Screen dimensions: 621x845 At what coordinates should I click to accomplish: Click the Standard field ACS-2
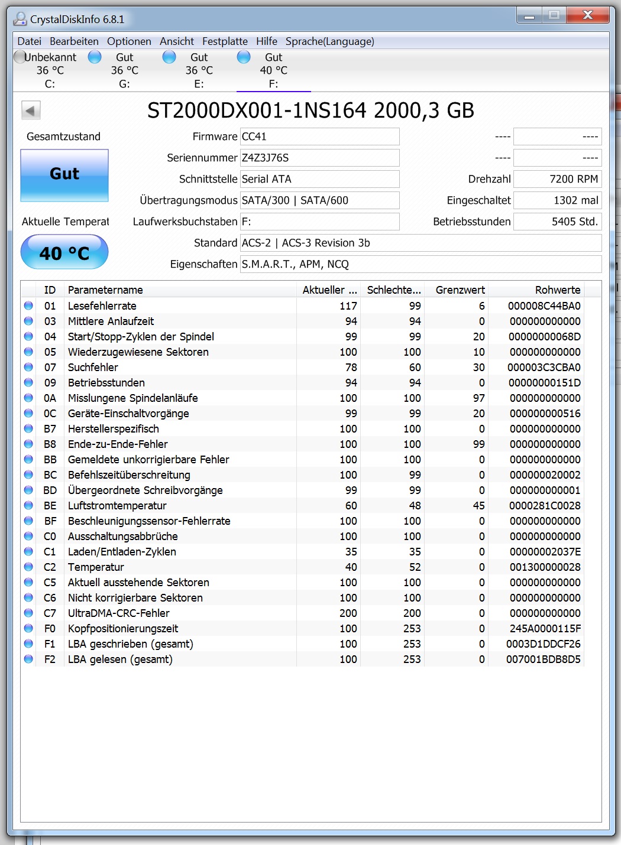pyautogui.click(x=421, y=243)
